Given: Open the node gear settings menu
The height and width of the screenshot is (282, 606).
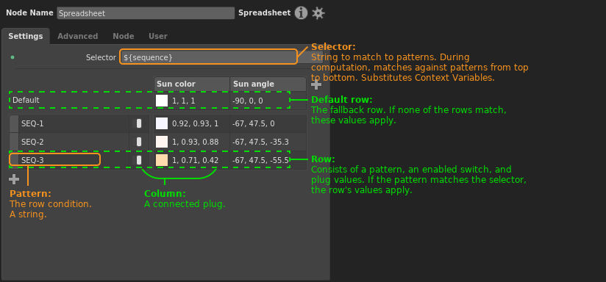Looking at the screenshot, I should [318, 13].
